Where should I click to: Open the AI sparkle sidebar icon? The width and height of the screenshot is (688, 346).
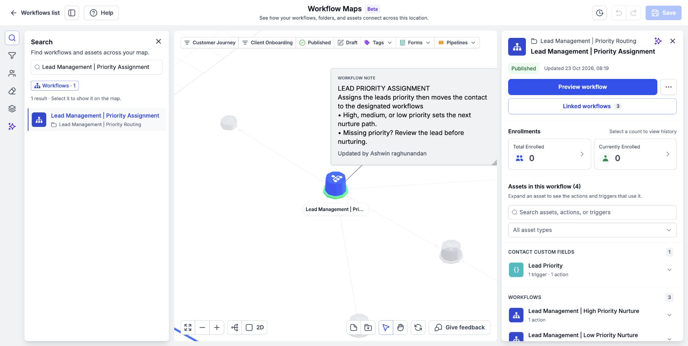point(12,126)
